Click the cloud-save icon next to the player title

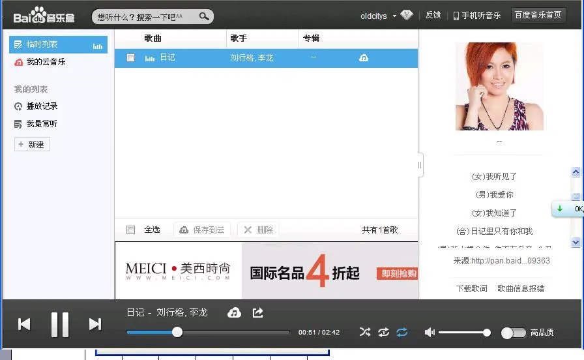tap(234, 312)
